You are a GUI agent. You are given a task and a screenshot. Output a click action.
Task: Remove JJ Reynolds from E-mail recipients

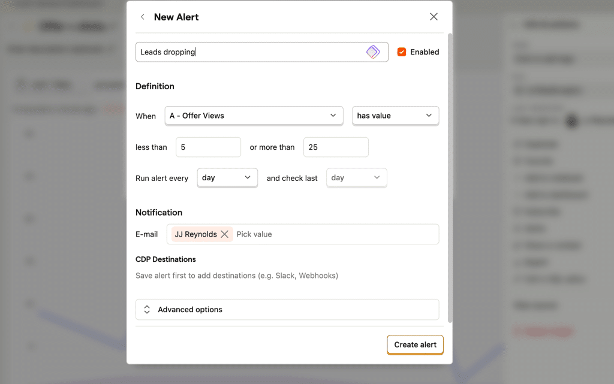pos(225,234)
